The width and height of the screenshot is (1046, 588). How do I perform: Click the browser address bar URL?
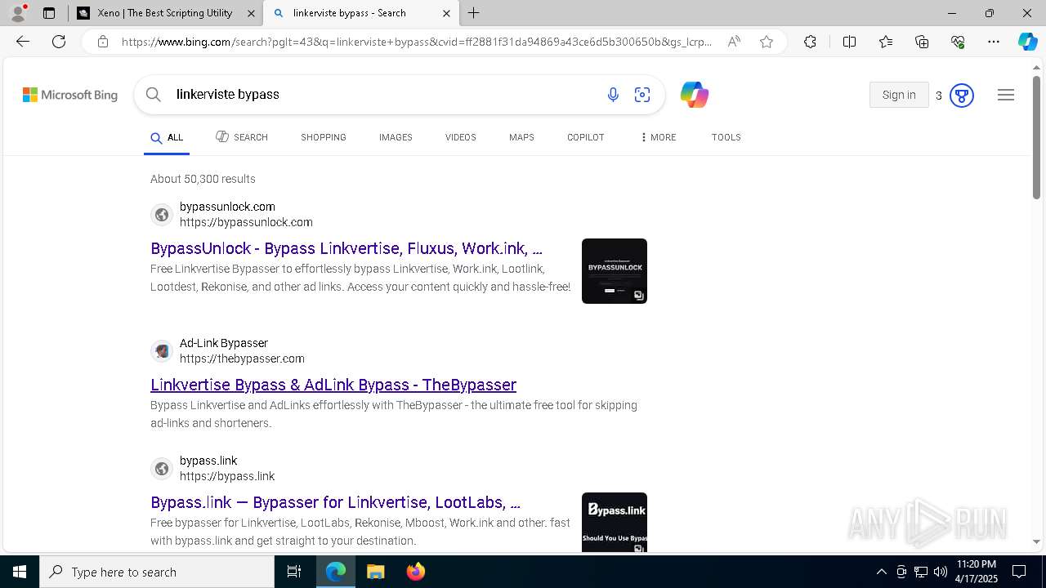tap(417, 42)
